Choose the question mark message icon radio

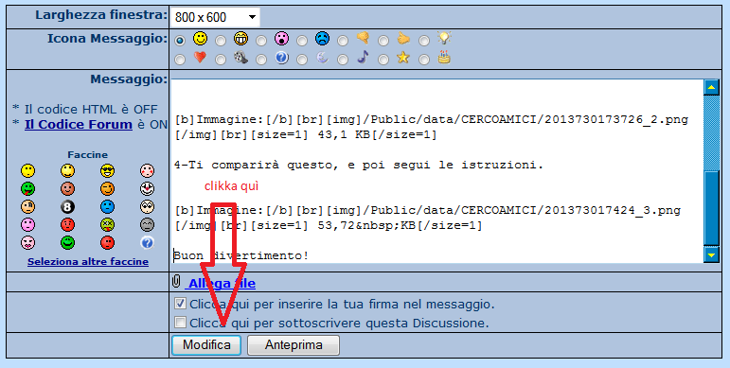(261, 60)
